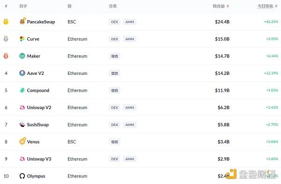Click the Compound green logo icon

22,90
